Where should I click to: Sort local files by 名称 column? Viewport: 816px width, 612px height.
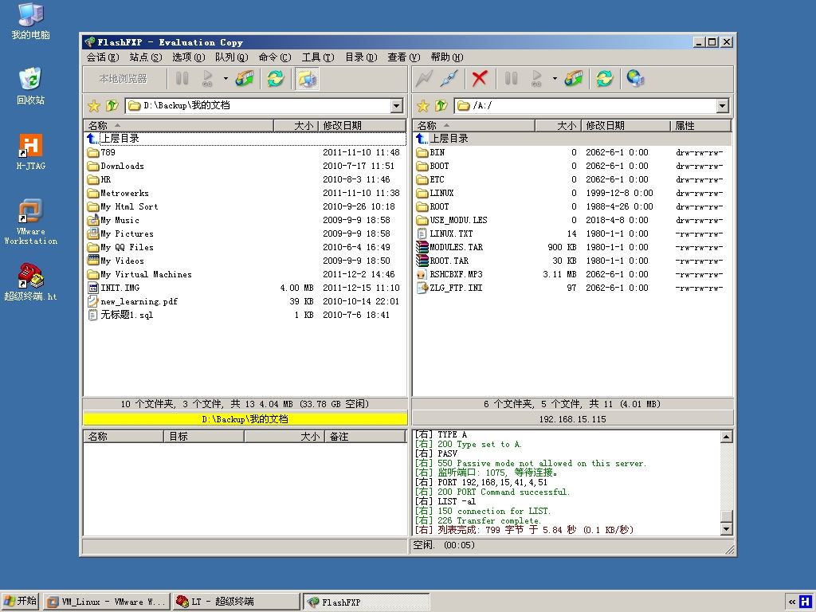click(178, 125)
